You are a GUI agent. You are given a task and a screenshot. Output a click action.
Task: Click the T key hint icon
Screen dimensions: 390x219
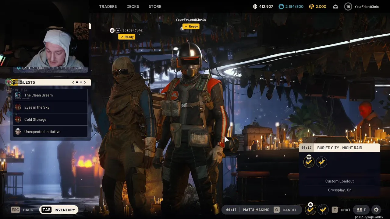pos(335,210)
